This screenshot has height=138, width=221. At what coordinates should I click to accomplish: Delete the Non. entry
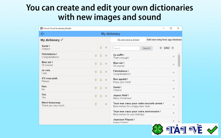(x=106, y=88)
